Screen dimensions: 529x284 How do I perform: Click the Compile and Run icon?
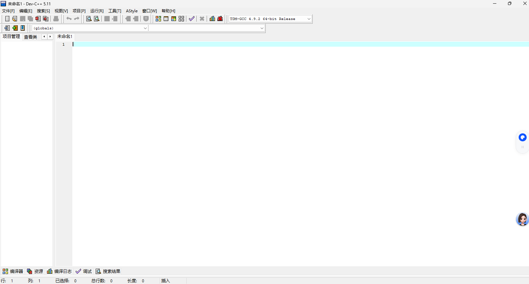point(174,19)
